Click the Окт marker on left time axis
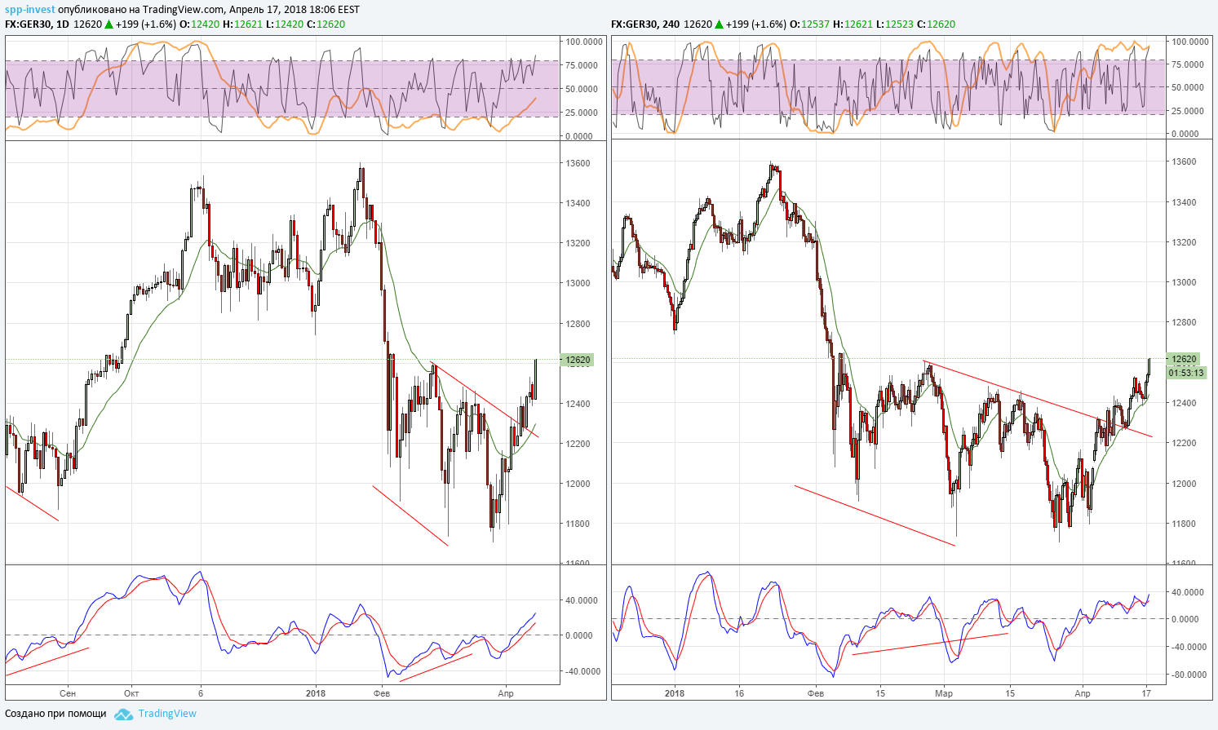Screen dimensions: 1218x730 (x=131, y=693)
